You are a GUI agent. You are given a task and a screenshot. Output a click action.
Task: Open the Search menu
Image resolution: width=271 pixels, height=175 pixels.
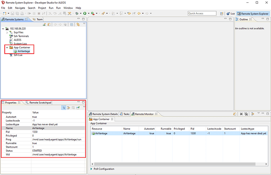(31, 8)
